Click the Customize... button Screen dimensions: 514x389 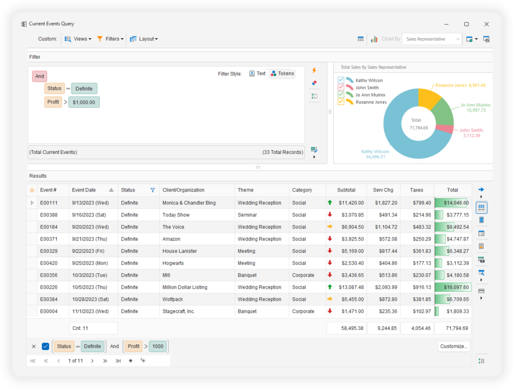pos(454,346)
